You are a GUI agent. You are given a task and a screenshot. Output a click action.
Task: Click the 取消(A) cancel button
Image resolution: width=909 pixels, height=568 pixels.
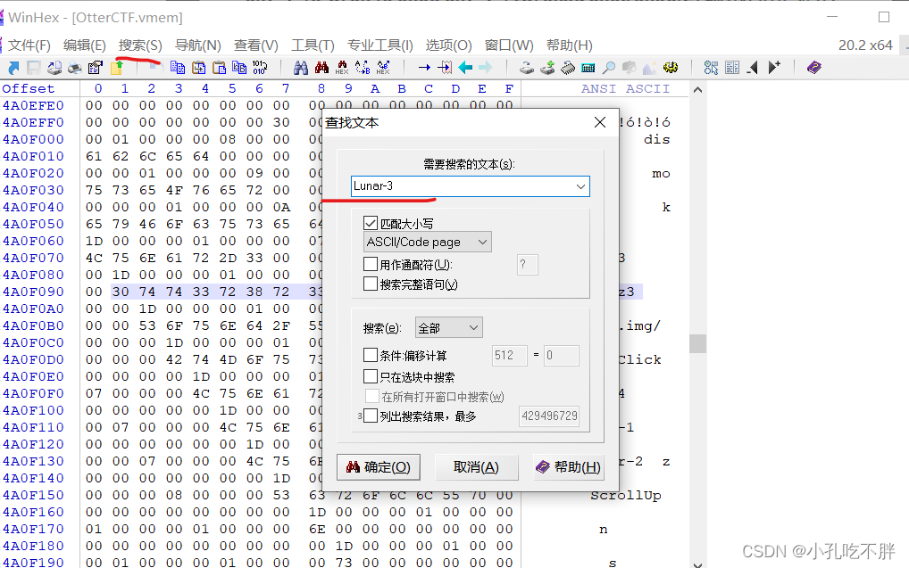pyautogui.click(x=476, y=466)
